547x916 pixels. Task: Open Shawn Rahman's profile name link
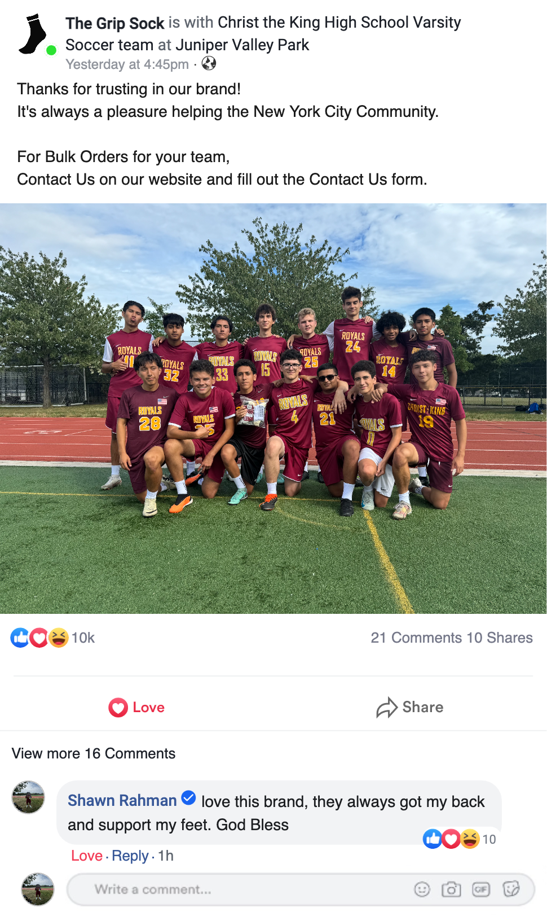[x=122, y=801]
